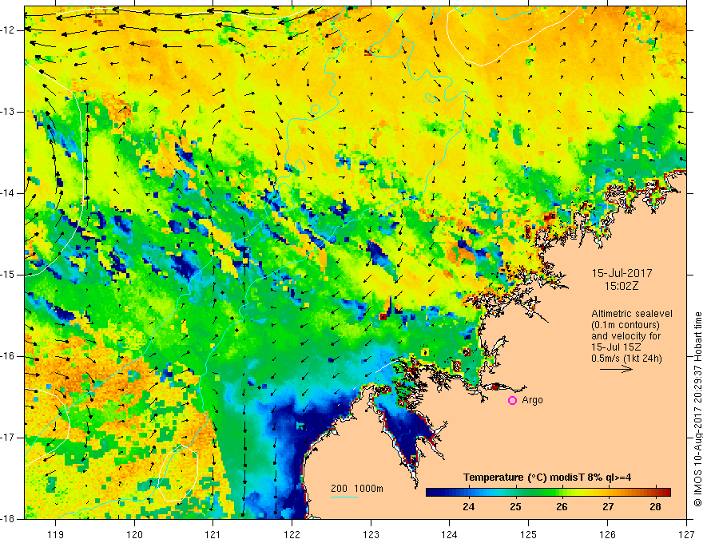
Task: Click longitude label '127' on x-axis
Action: click(686, 534)
